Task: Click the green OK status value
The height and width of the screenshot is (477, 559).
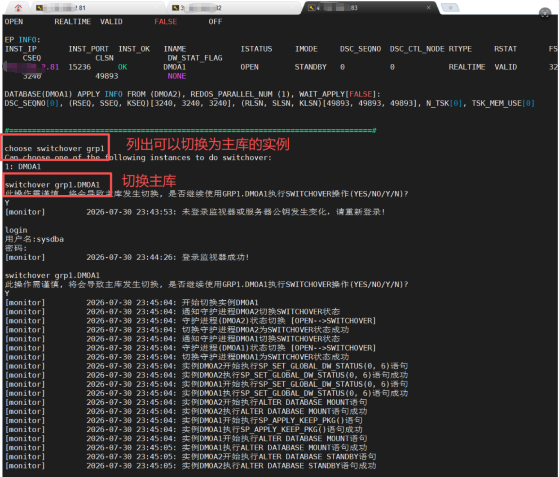Action: (123, 67)
